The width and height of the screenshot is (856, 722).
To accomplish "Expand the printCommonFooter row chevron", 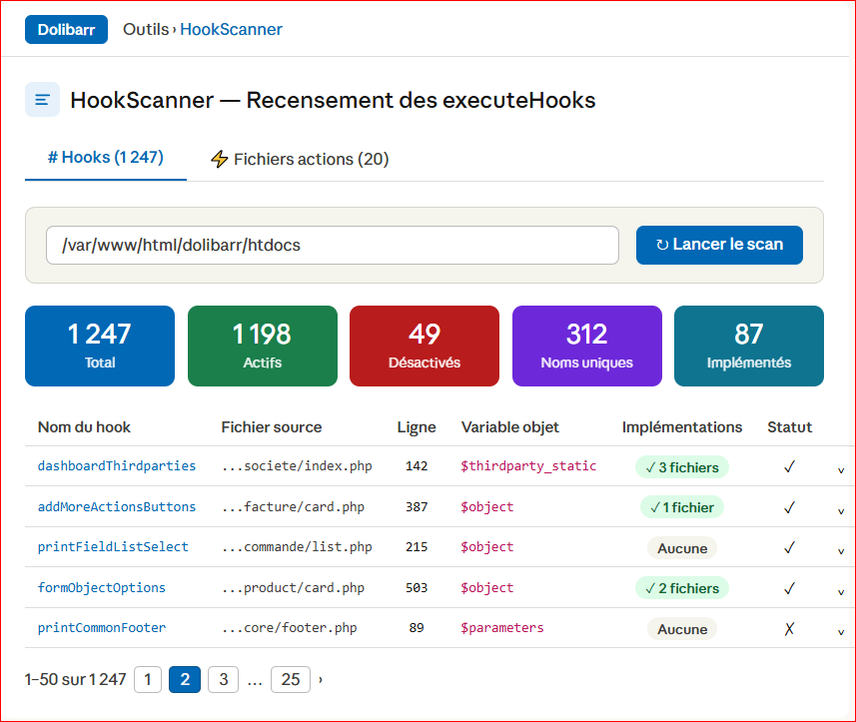I will tap(841, 631).
